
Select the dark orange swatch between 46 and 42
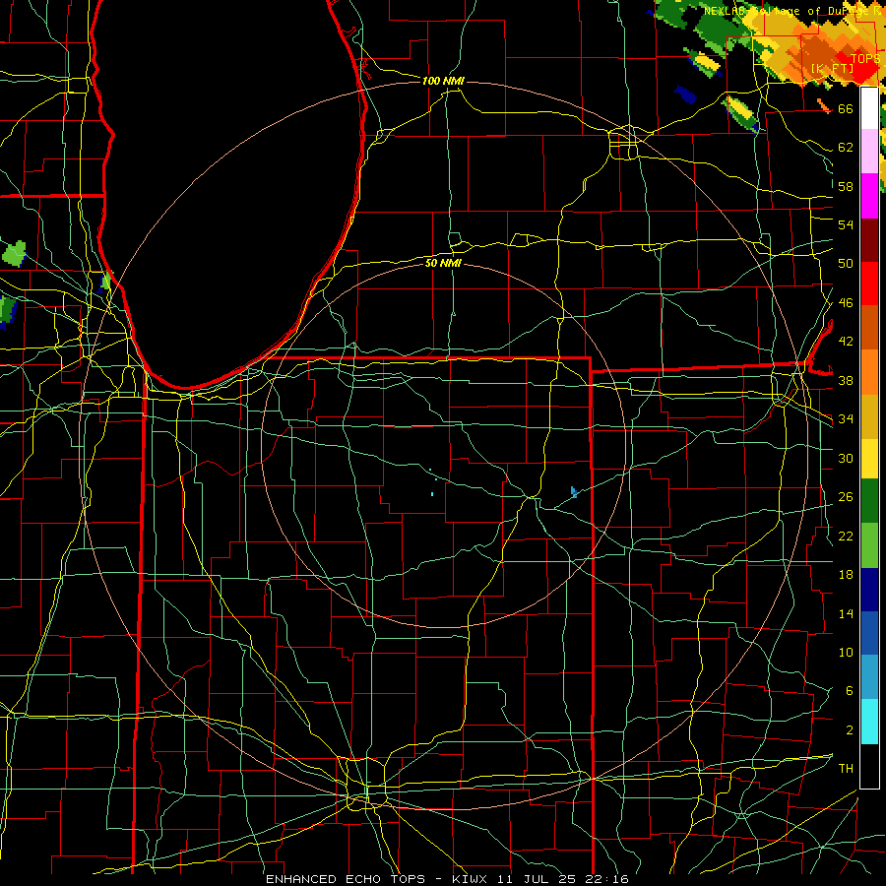pos(869,327)
